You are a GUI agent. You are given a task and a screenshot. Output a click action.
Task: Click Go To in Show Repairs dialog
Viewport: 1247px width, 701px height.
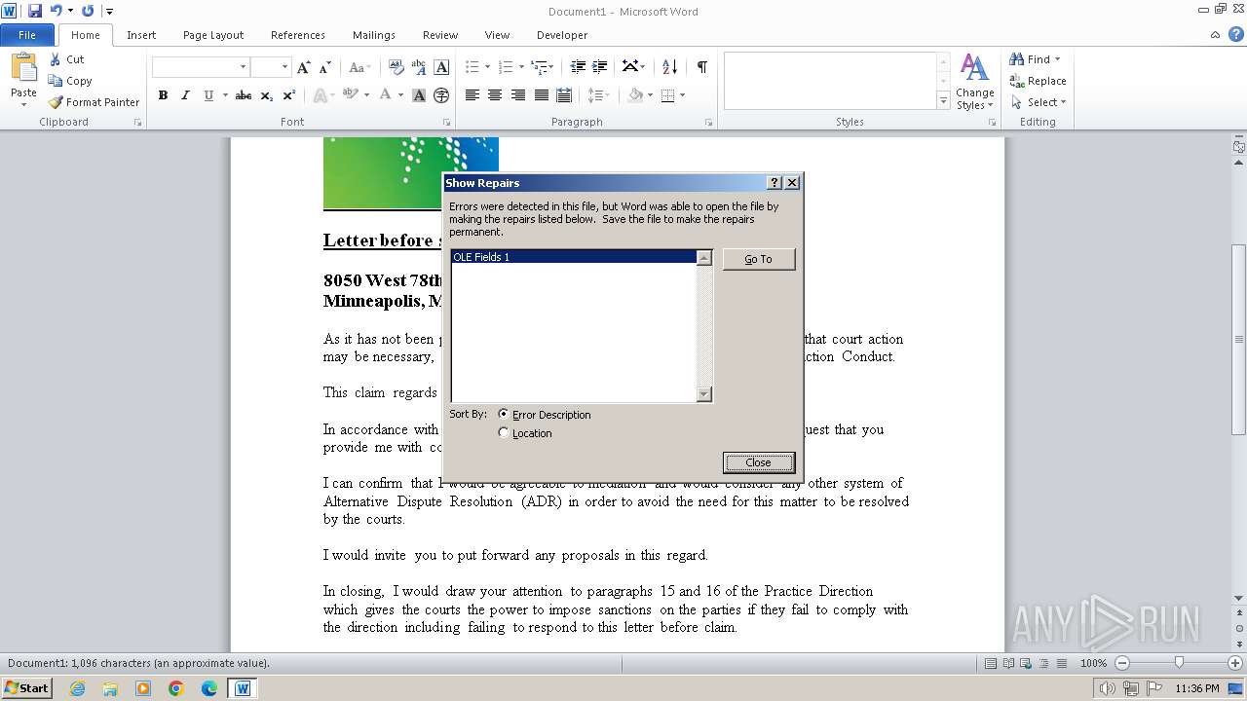coord(758,259)
